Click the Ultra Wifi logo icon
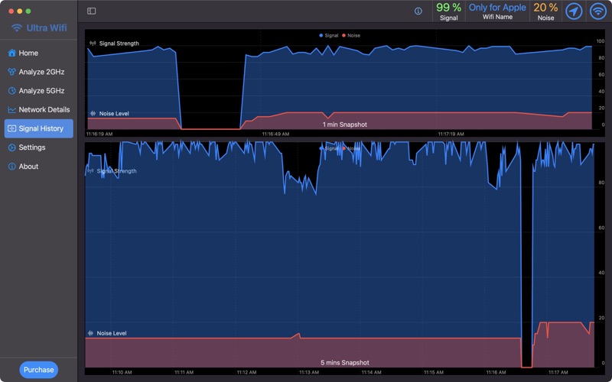 point(16,28)
